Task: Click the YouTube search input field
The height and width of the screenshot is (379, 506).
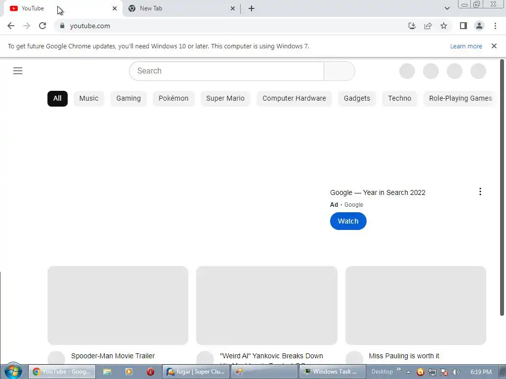Action: pyautogui.click(x=226, y=71)
